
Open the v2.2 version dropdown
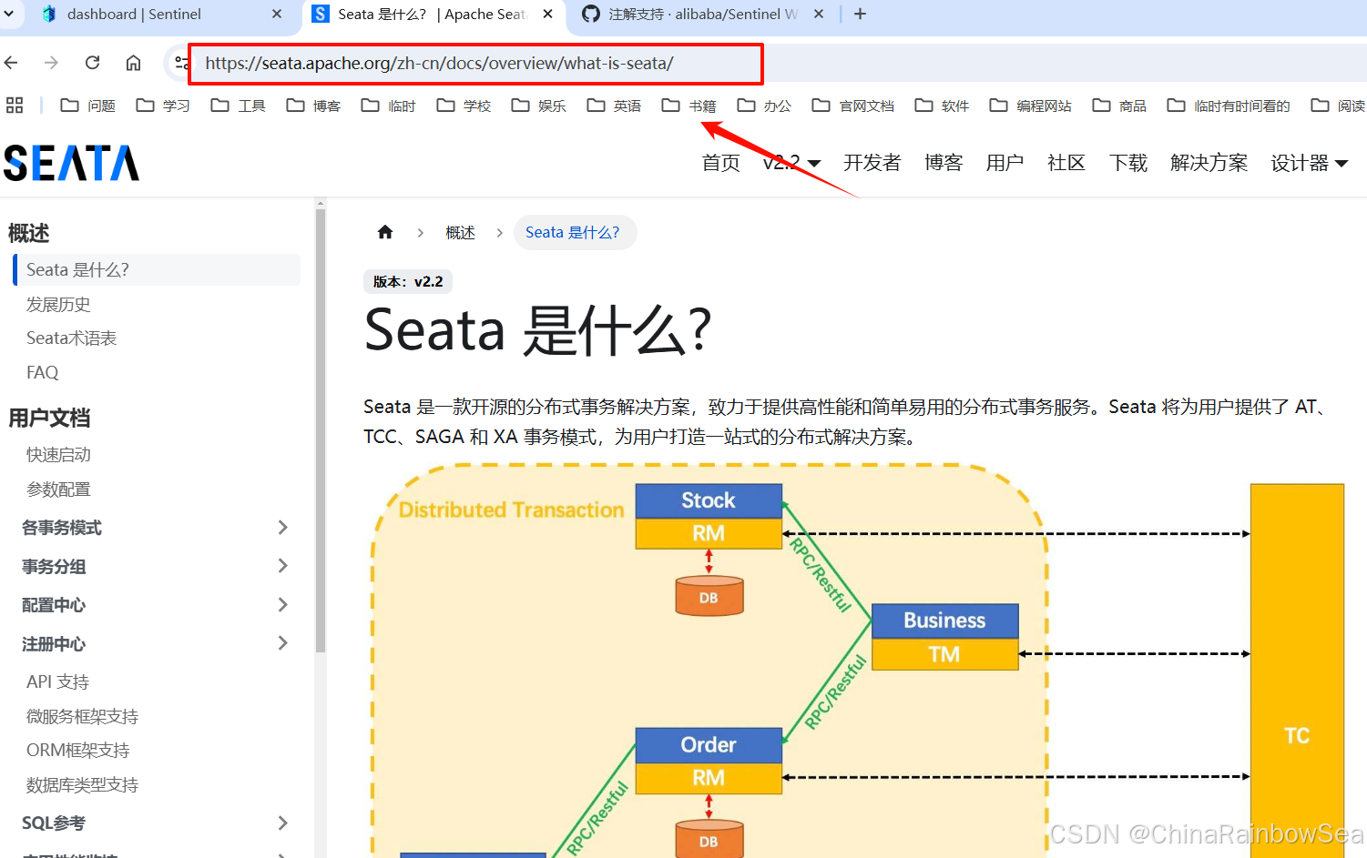coord(791,163)
